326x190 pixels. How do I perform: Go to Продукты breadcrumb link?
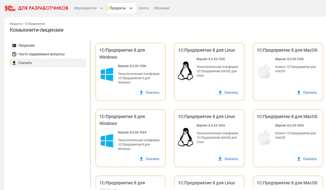[16, 24]
